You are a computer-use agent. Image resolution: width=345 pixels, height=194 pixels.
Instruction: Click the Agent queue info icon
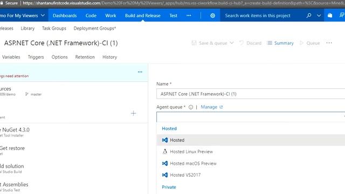pyautogui.click(x=191, y=107)
